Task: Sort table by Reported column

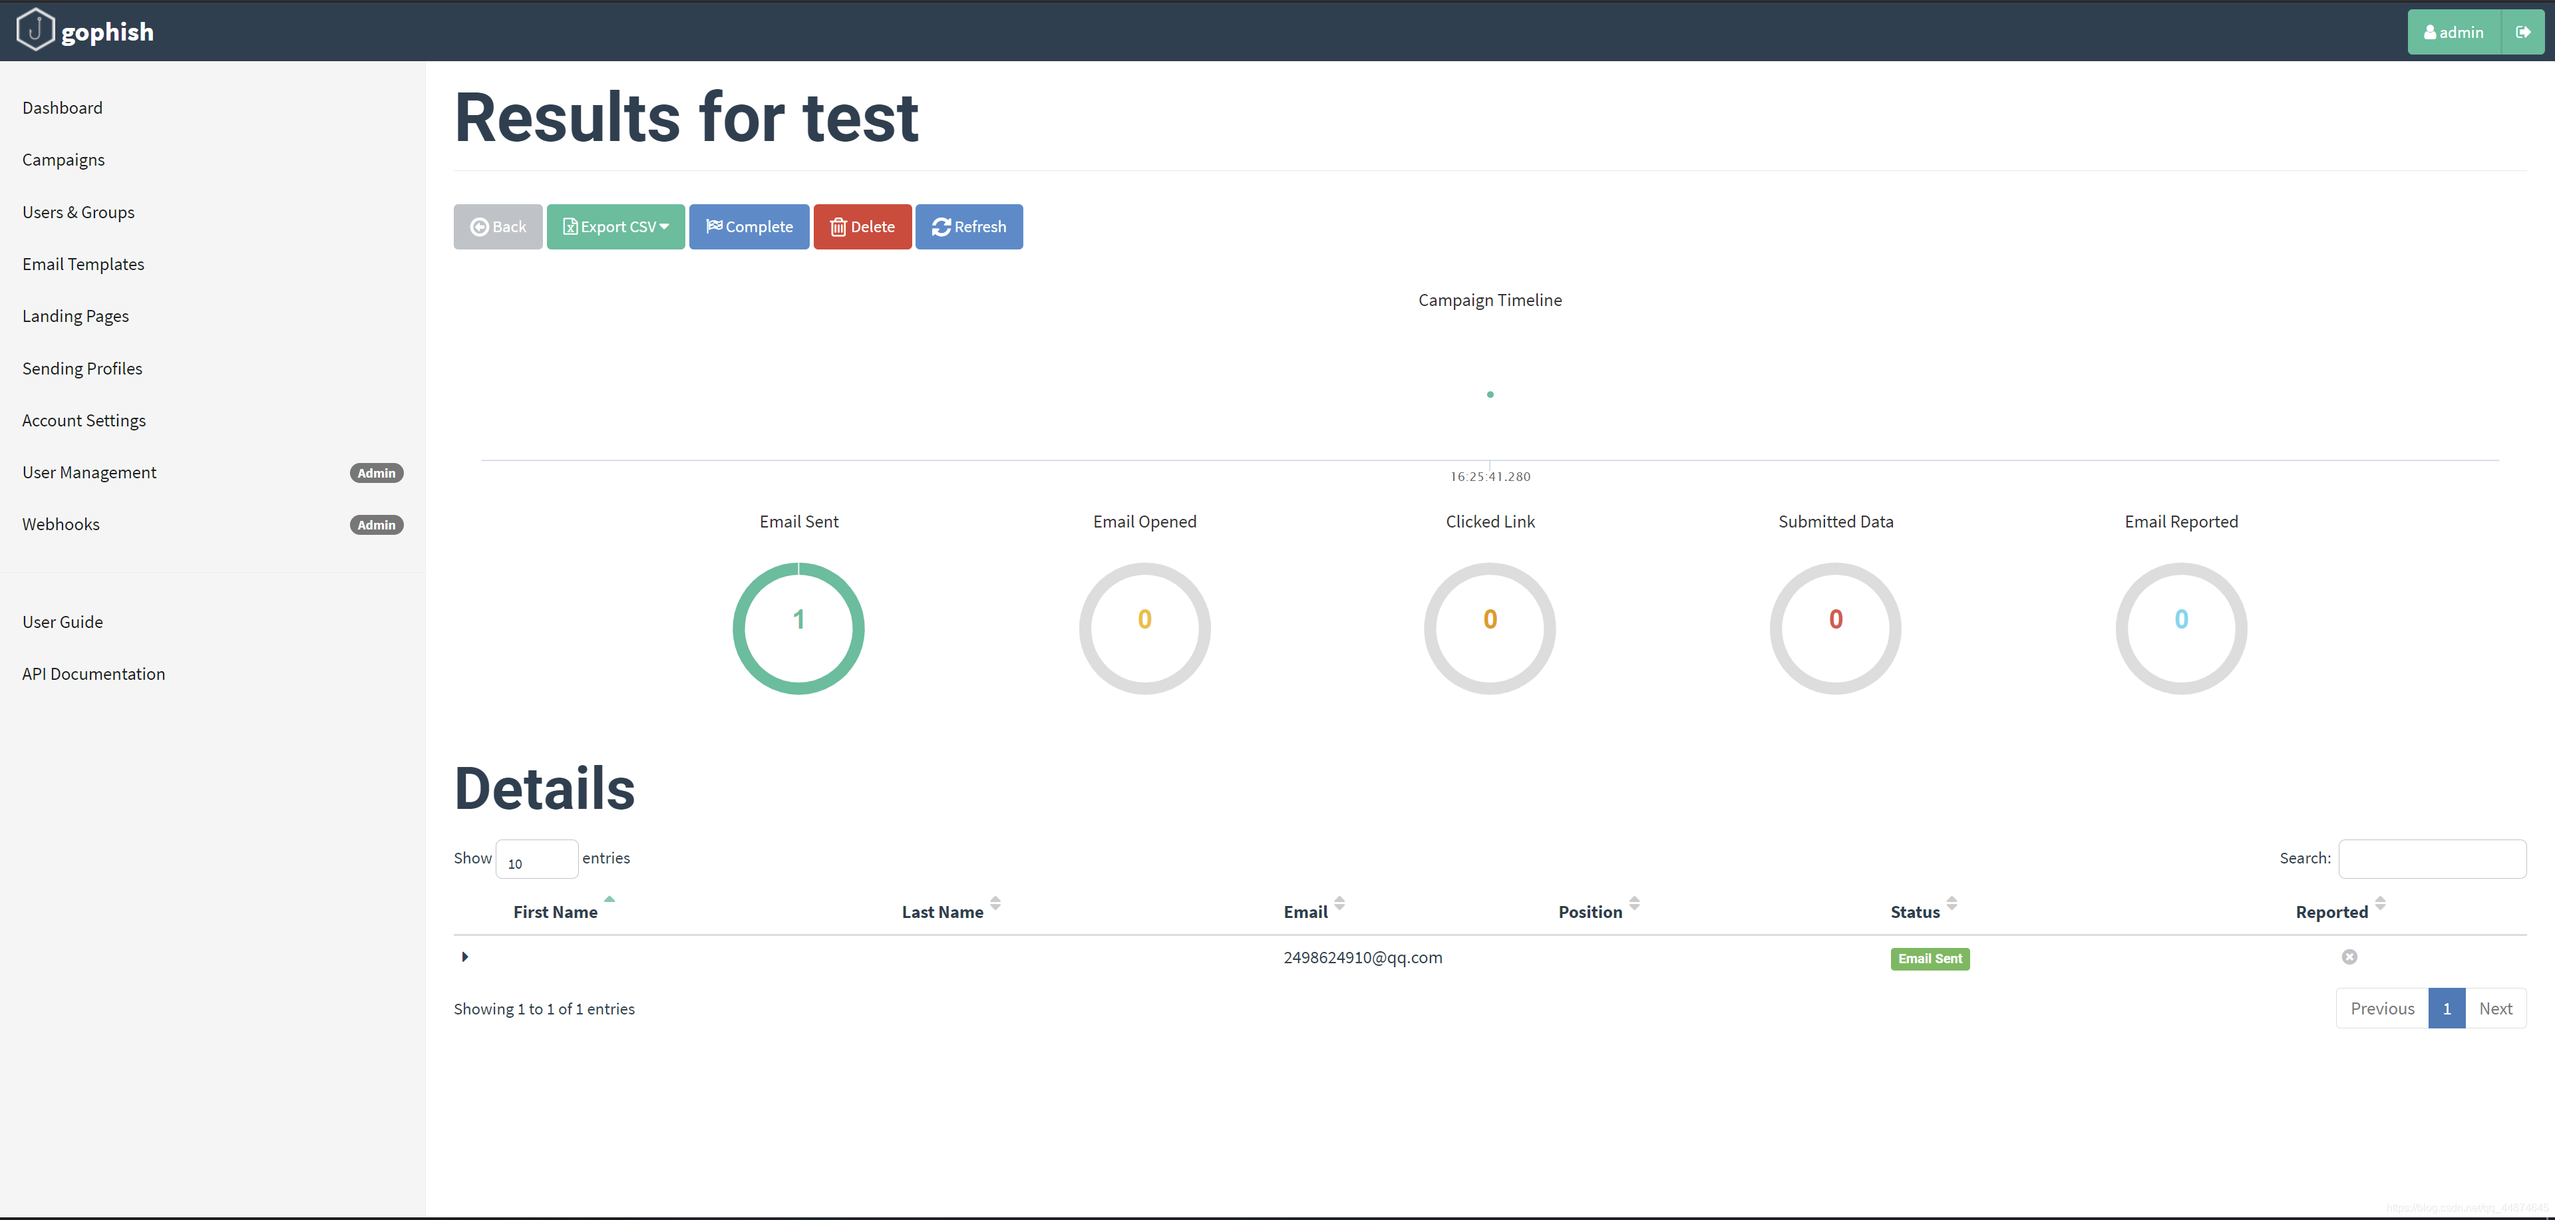Action: pos(2331,911)
